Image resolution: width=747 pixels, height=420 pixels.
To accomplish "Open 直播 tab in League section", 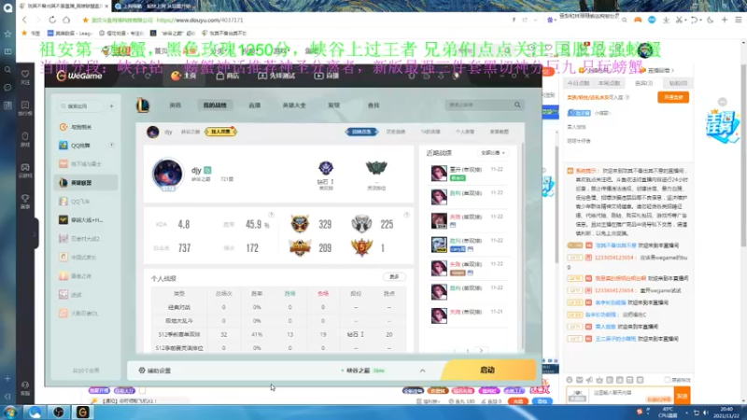I will pos(254,105).
